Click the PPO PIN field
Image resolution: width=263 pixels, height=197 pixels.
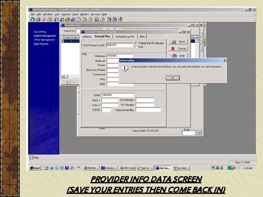point(113,80)
